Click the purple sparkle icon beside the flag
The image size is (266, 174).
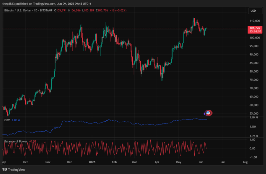[x=204, y=113]
